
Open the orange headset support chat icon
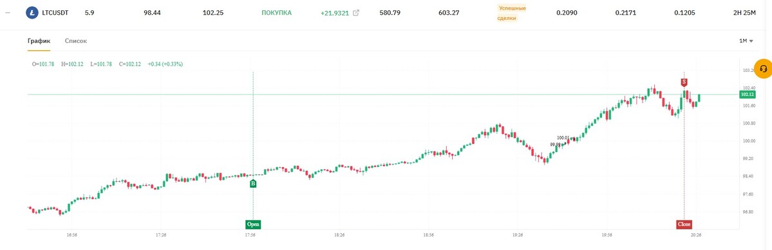tap(764, 69)
